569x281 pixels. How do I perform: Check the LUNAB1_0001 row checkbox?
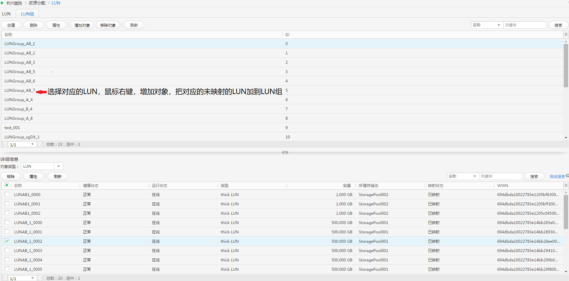7,203
